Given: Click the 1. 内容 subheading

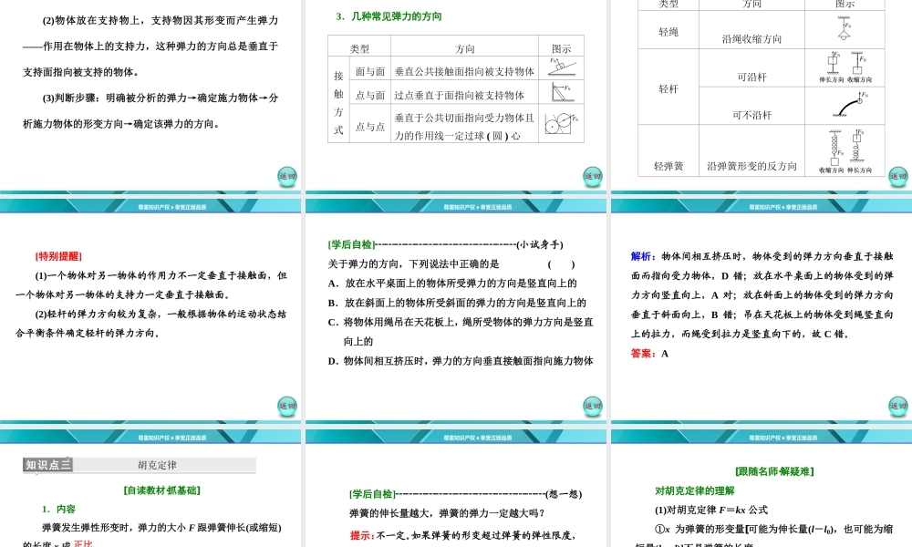Looking at the screenshot, I should 58,510.
